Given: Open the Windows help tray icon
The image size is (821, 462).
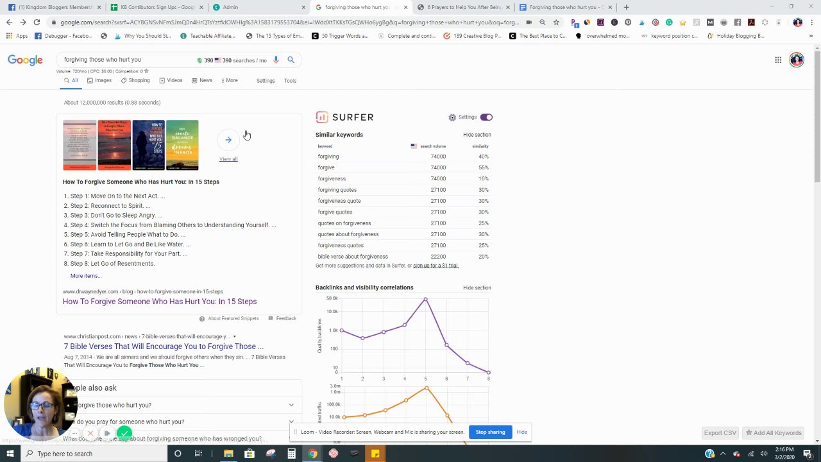Looking at the screenshot, I should [709, 454].
